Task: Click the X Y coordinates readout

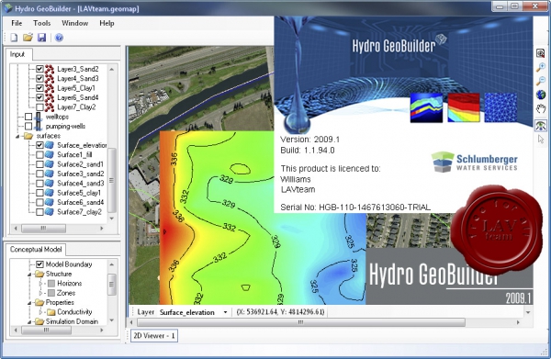Action: click(280, 312)
